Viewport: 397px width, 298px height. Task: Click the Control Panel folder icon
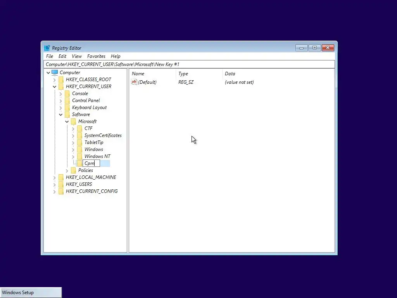pos(67,100)
